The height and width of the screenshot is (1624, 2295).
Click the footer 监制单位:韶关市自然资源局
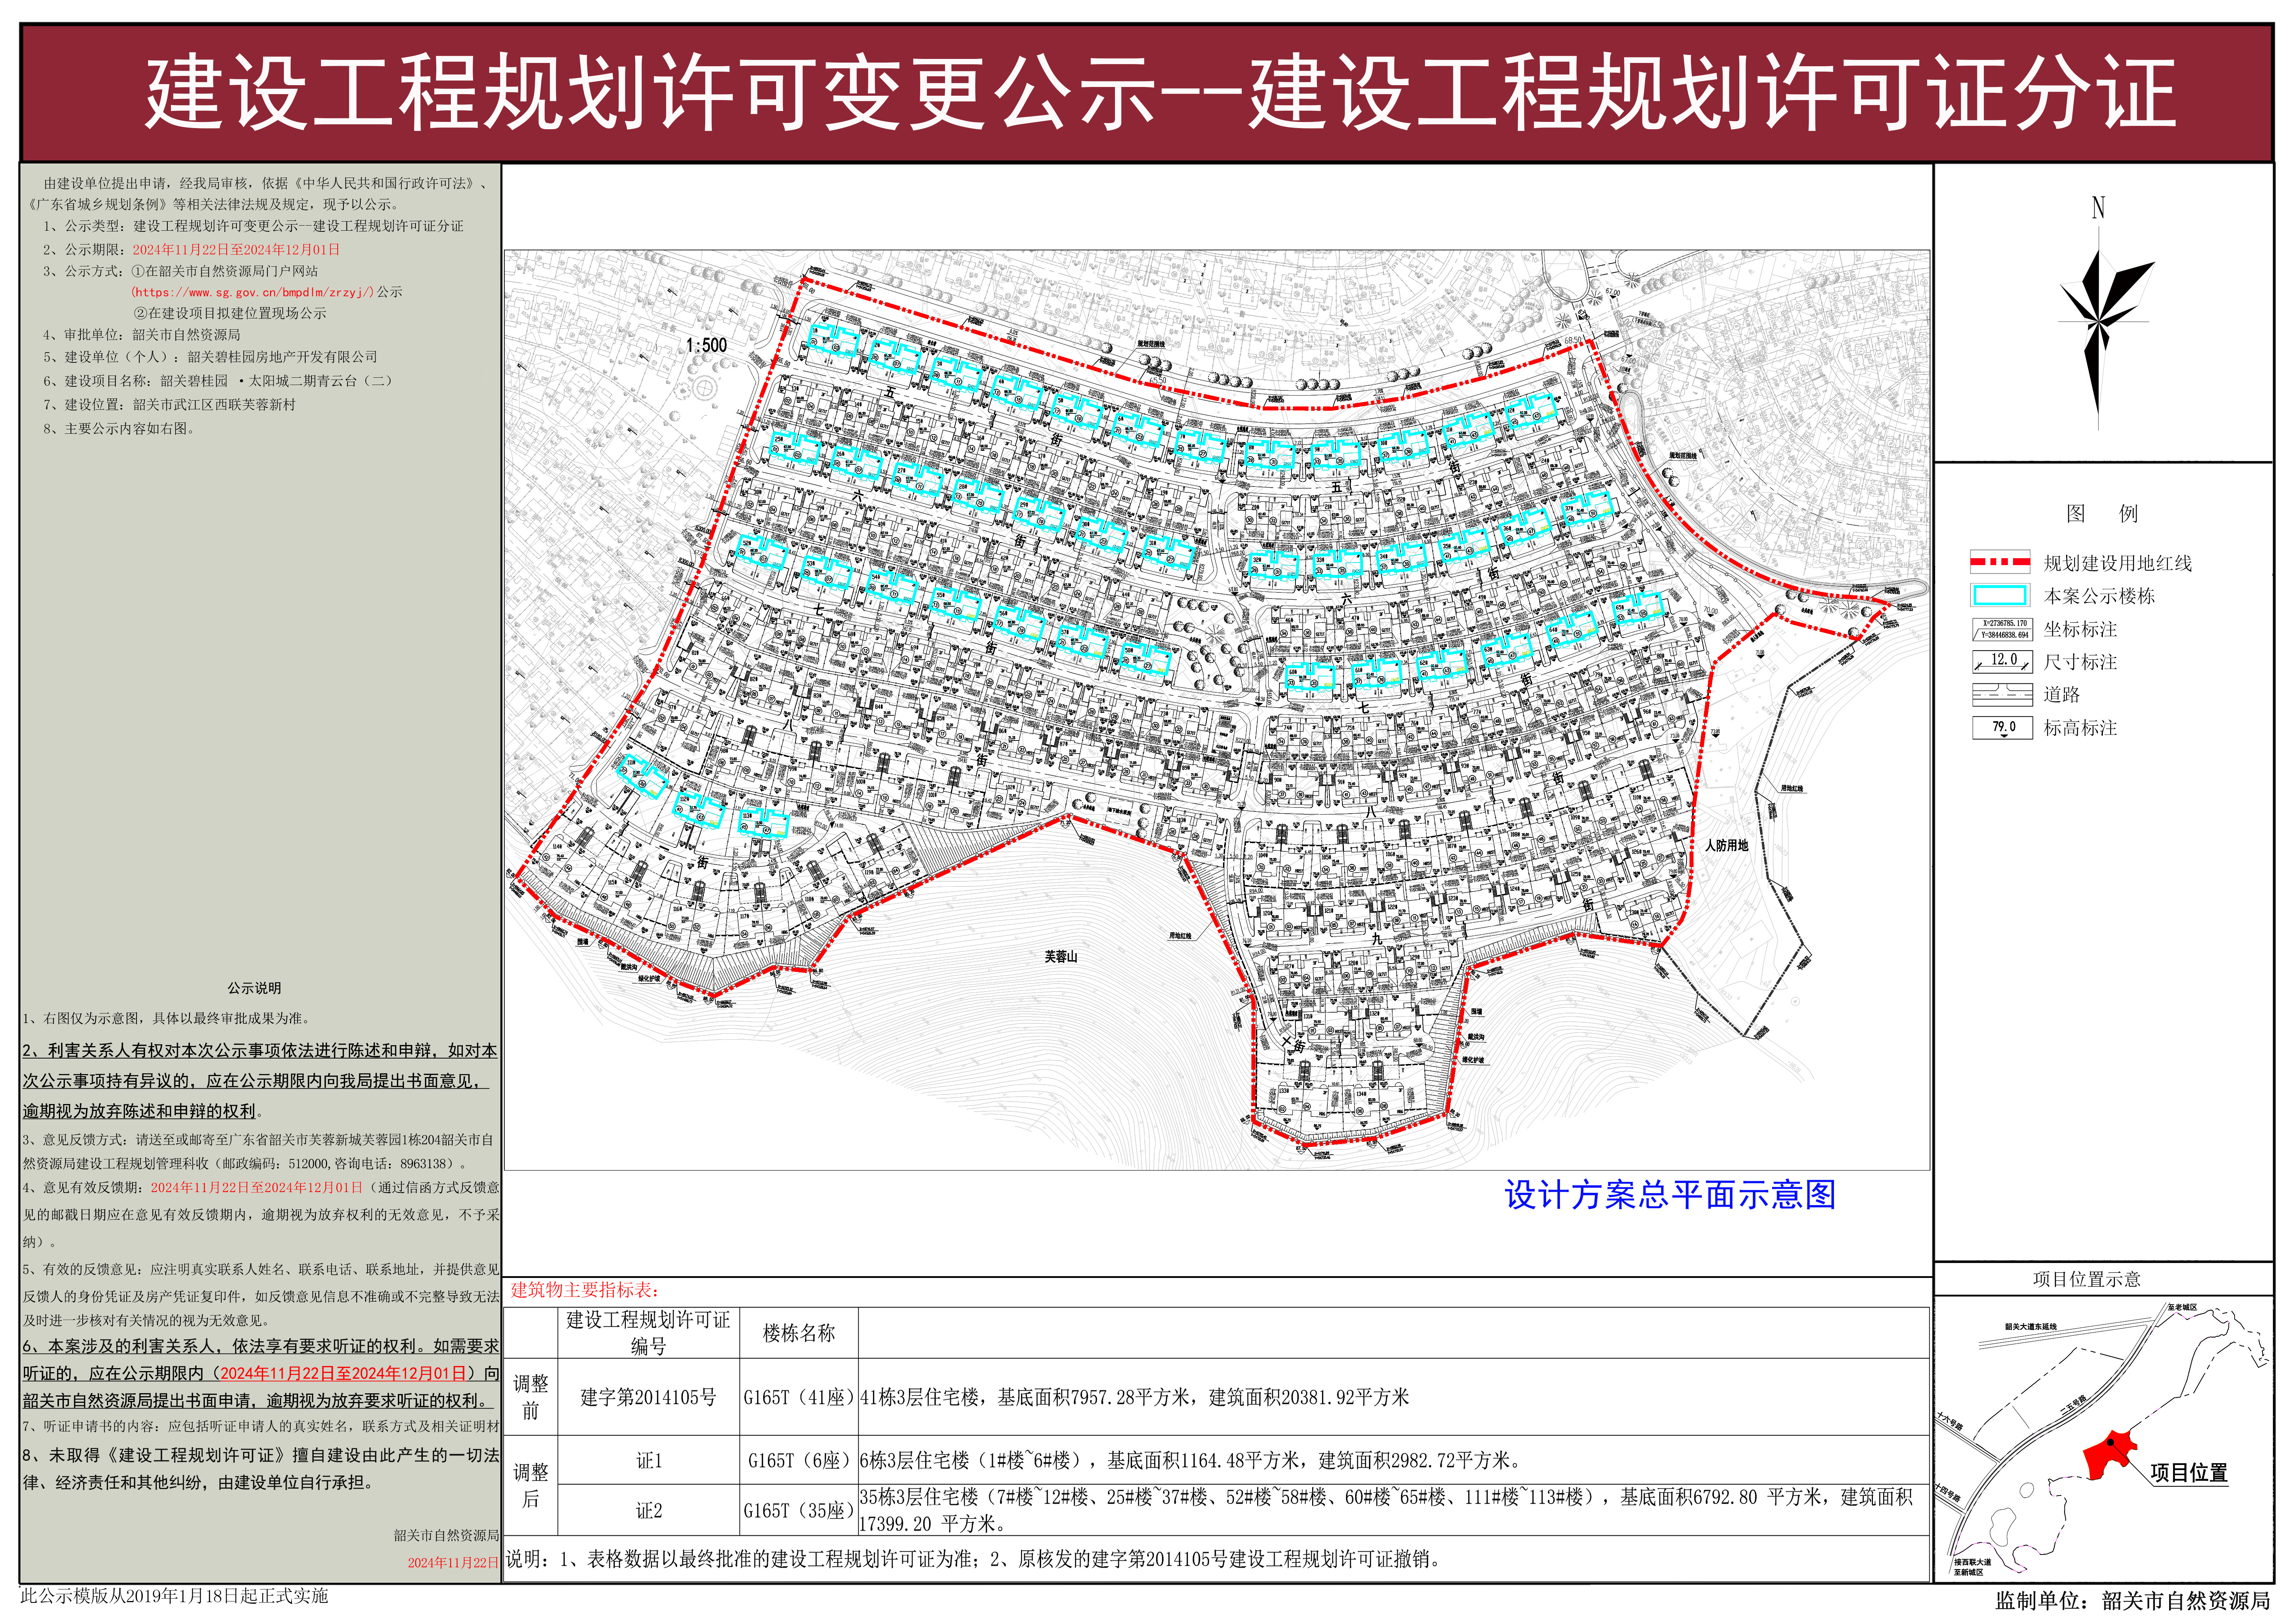click(x=2133, y=1601)
